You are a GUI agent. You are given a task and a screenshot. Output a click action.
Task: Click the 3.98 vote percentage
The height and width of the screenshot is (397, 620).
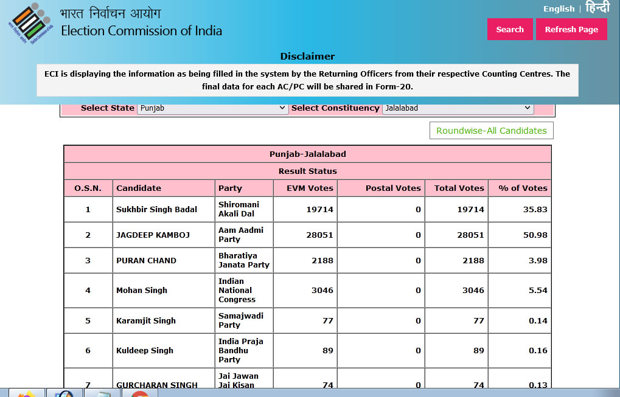point(538,261)
